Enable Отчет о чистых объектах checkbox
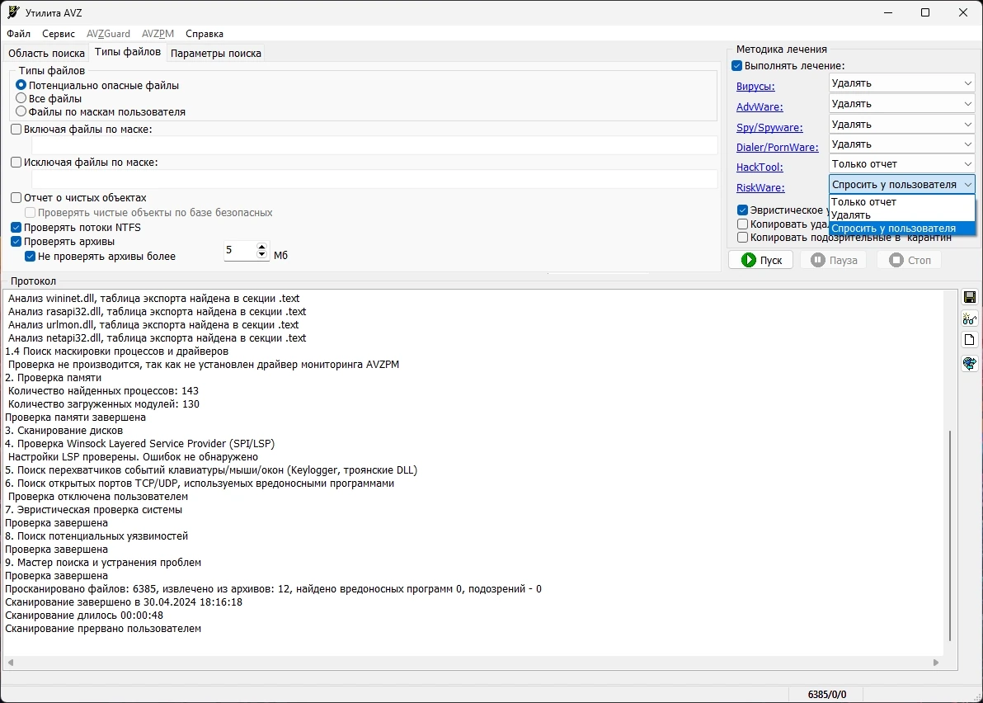Viewport: 983px width, 703px height. coord(16,197)
